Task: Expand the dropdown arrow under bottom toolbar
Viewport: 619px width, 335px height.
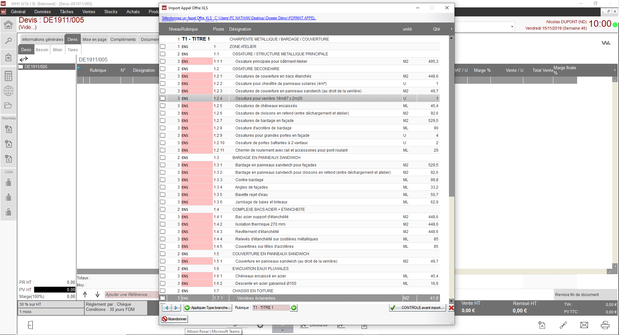Action: (282, 330)
